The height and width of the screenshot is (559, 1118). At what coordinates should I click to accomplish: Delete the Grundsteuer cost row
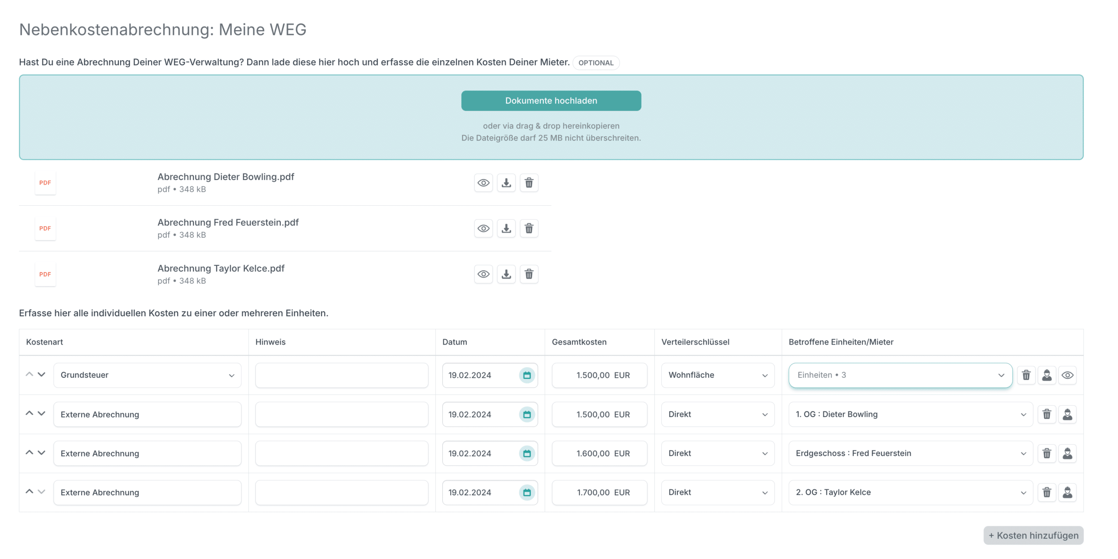point(1026,375)
